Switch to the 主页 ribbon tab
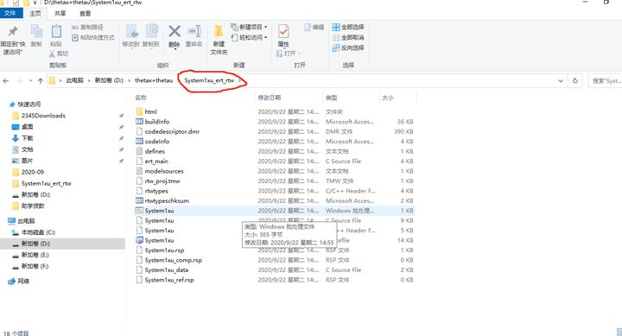 (x=35, y=13)
